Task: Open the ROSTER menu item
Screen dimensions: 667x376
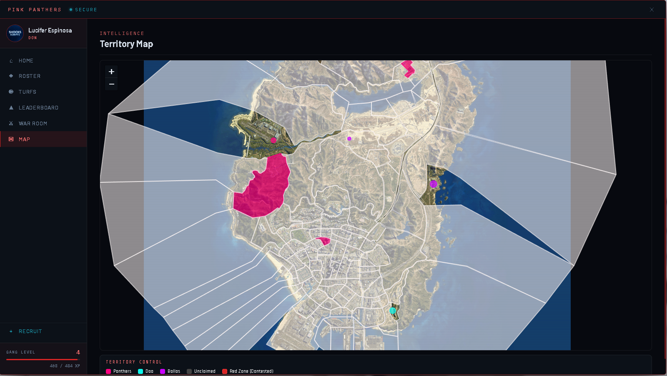Action: pyautogui.click(x=43, y=76)
